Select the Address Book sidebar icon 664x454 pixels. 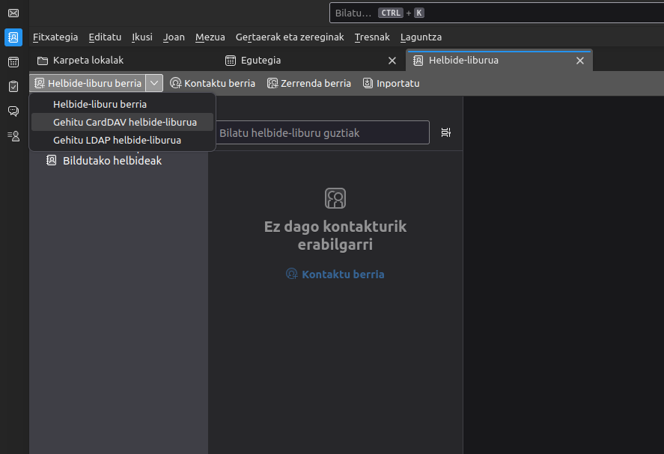point(13,37)
